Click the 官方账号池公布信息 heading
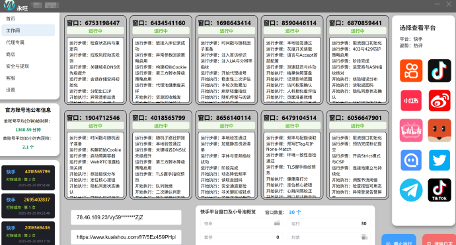The image size is (456, 245). tap(28, 110)
